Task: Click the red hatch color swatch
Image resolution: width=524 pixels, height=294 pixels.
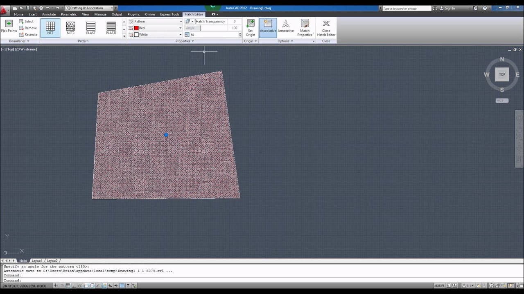Action: coord(136,28)
